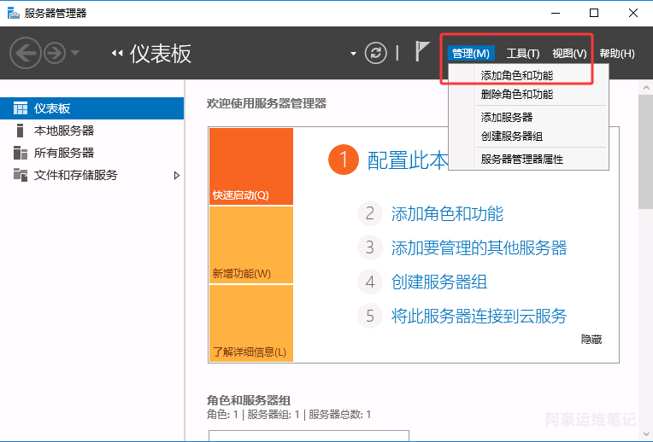
Task: Click the 服务器管理器 title bar icon
Action: [14, 14]
